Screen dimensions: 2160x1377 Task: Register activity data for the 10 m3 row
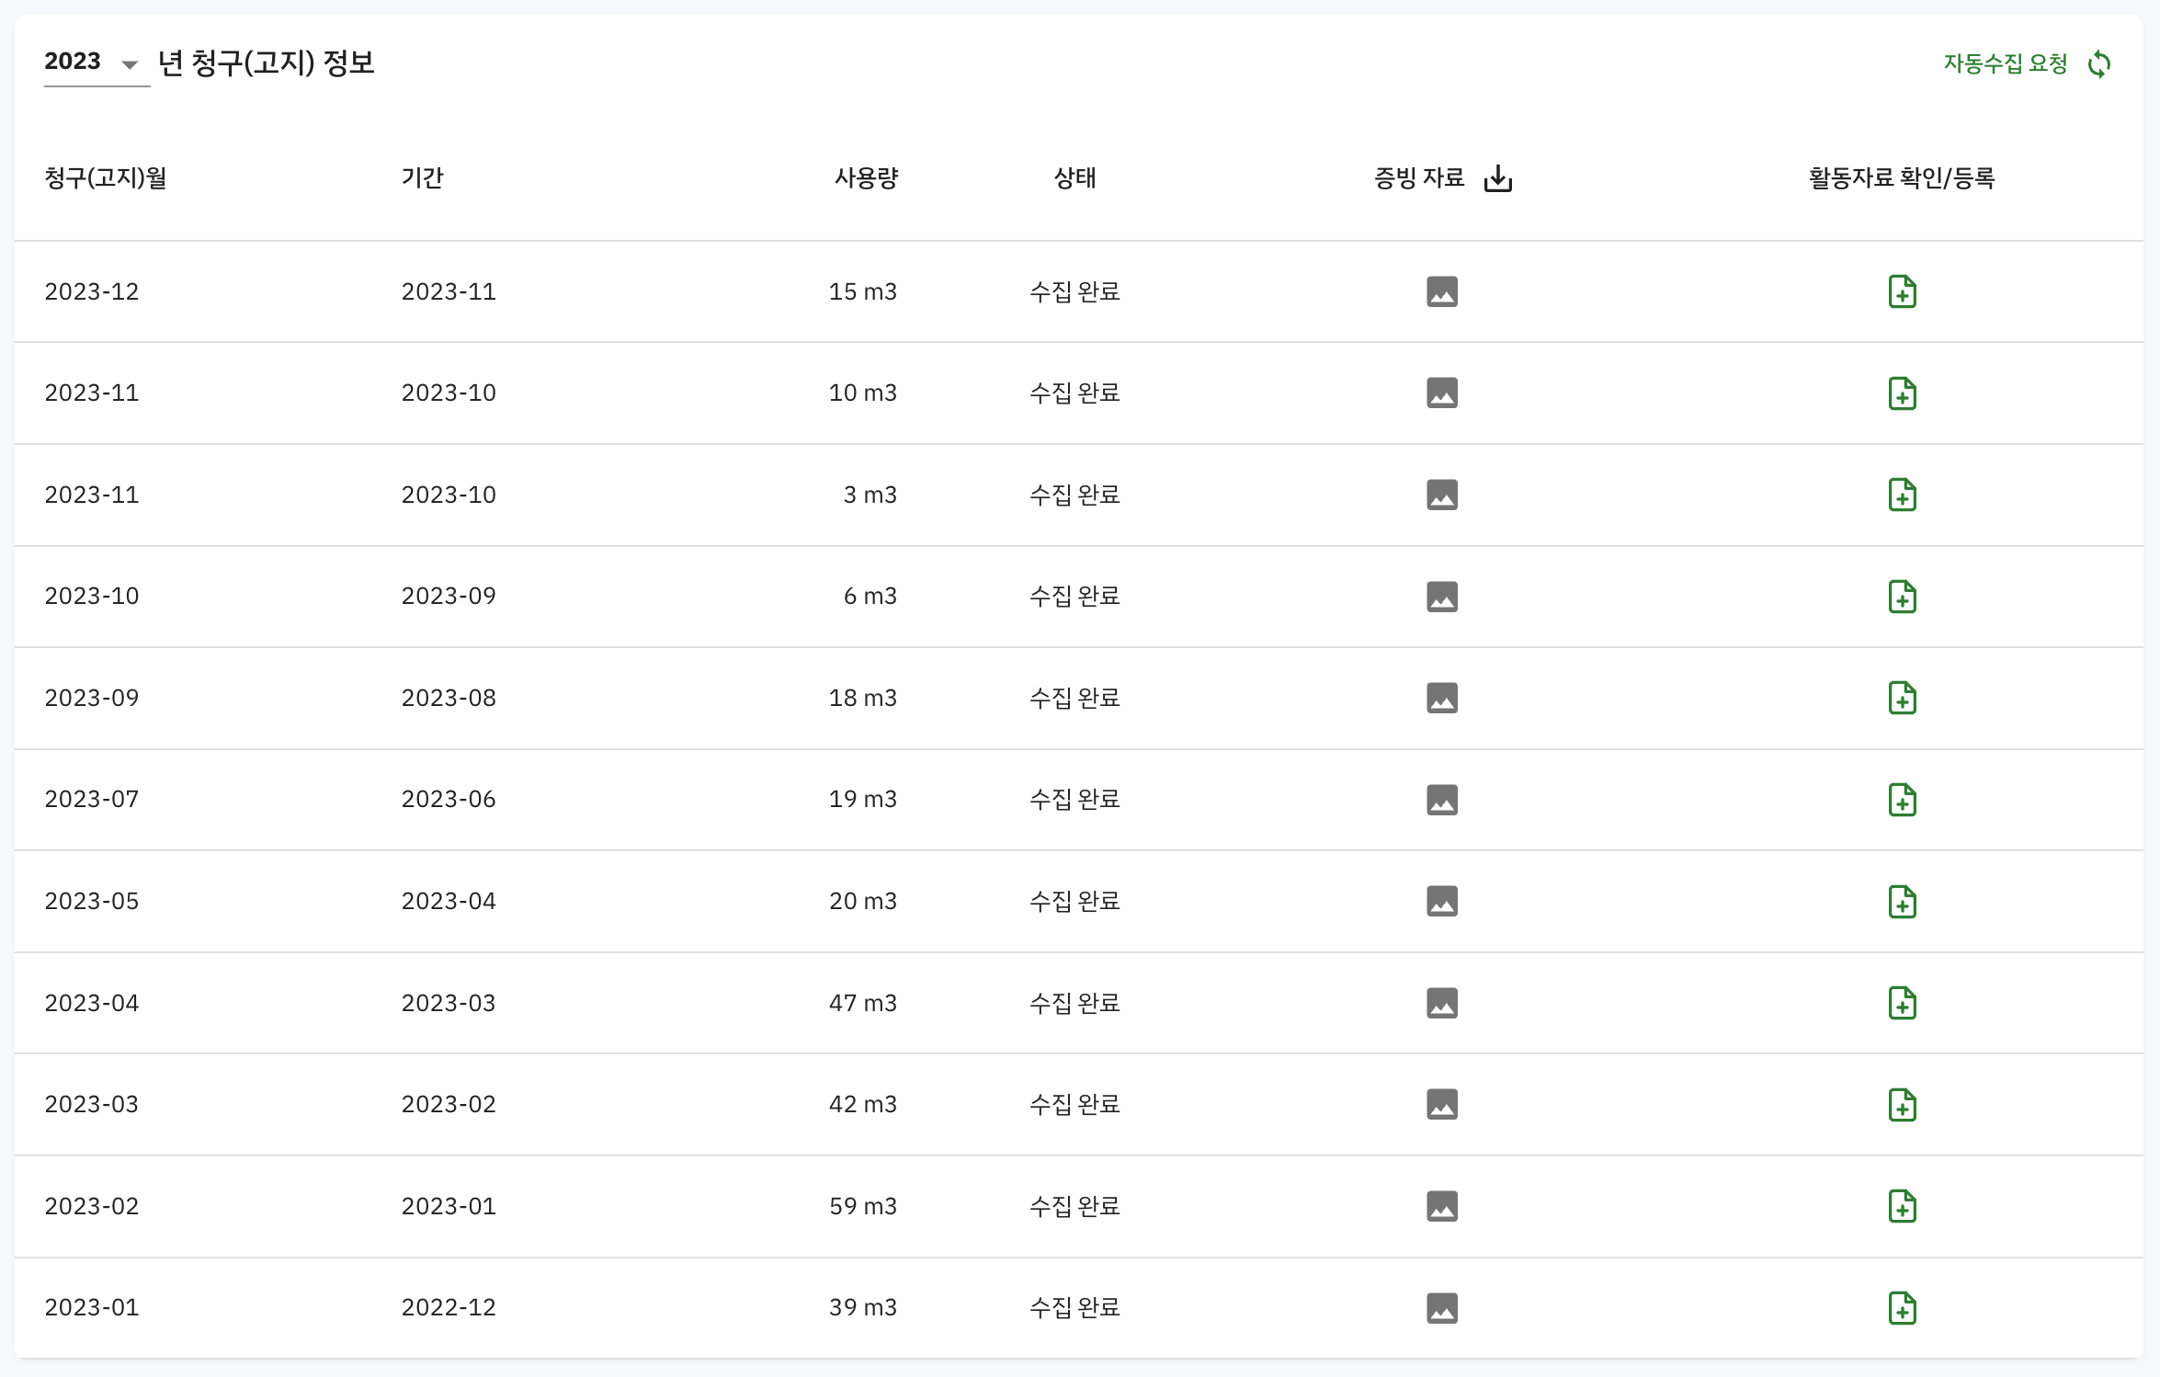click(x=1902, y=393)
